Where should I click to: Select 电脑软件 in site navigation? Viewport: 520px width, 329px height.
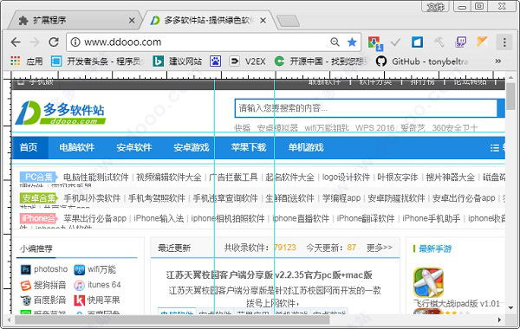[77, 147]
